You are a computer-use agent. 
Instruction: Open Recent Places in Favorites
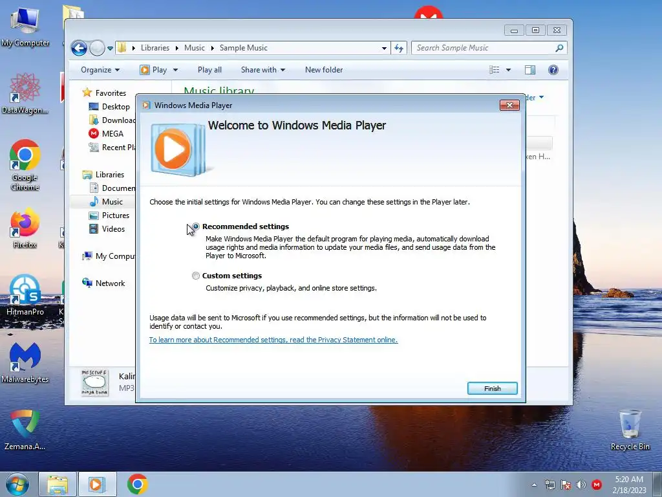click(112, 147)
